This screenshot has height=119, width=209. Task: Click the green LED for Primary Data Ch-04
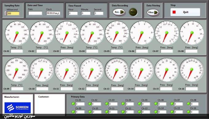(123, 104)
